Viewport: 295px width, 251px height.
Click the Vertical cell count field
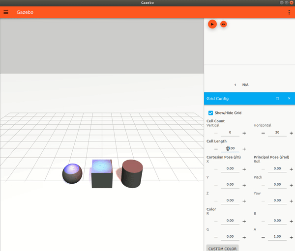[x=230, y=133]
